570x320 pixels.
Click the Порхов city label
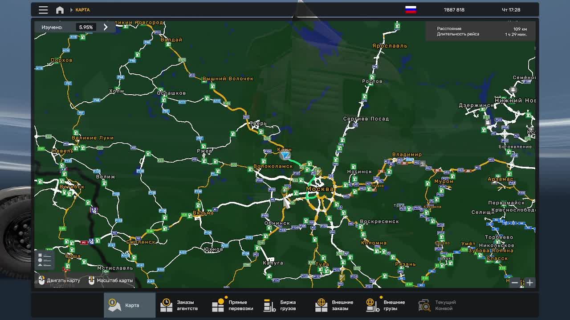61,60
